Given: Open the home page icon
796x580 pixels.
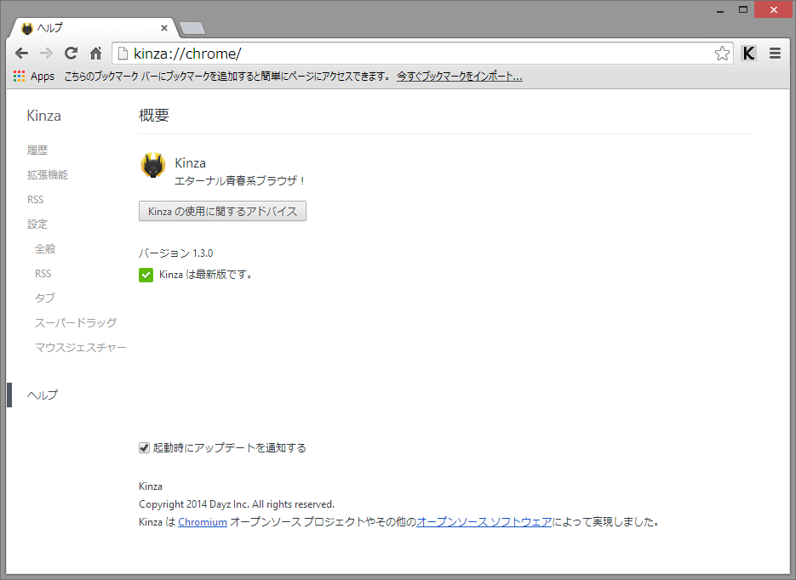Looking at the screenshot, I should click(x=94, y=52).
